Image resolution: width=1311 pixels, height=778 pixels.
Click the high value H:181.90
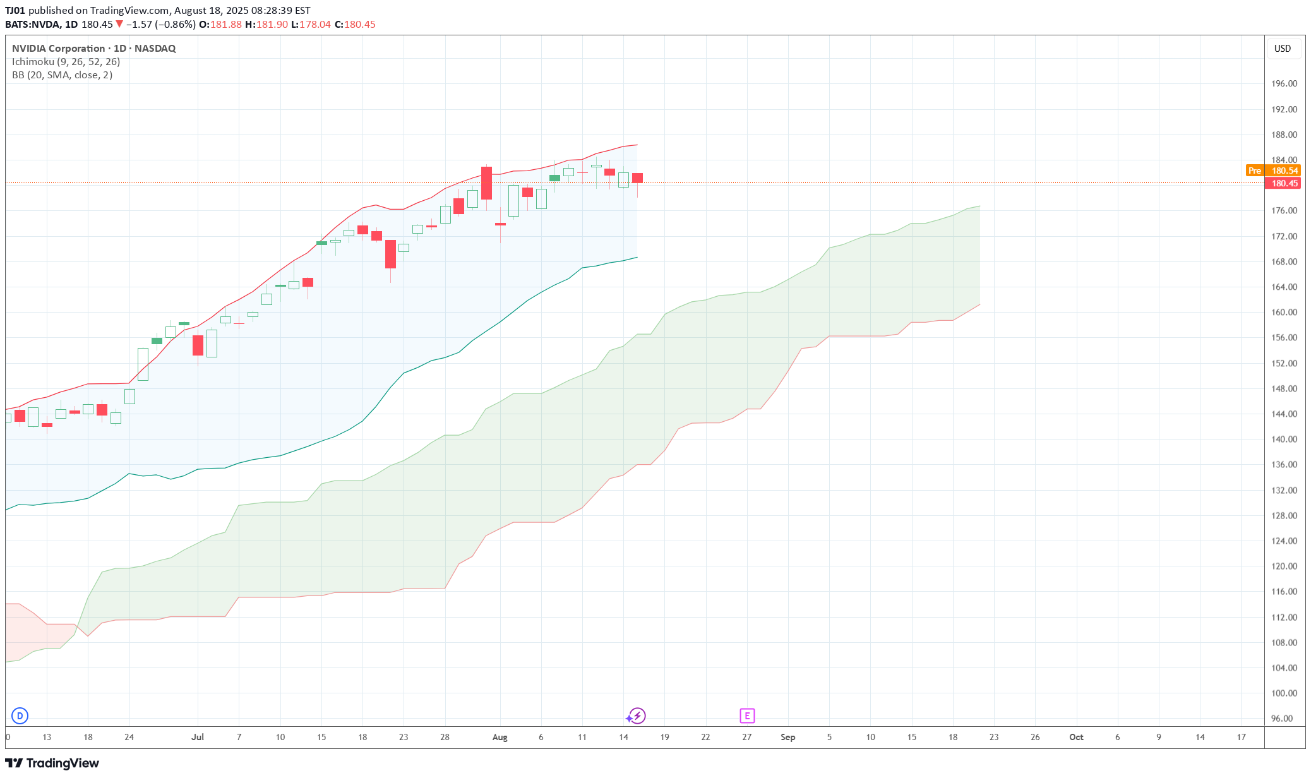click(x=266, y=25)
